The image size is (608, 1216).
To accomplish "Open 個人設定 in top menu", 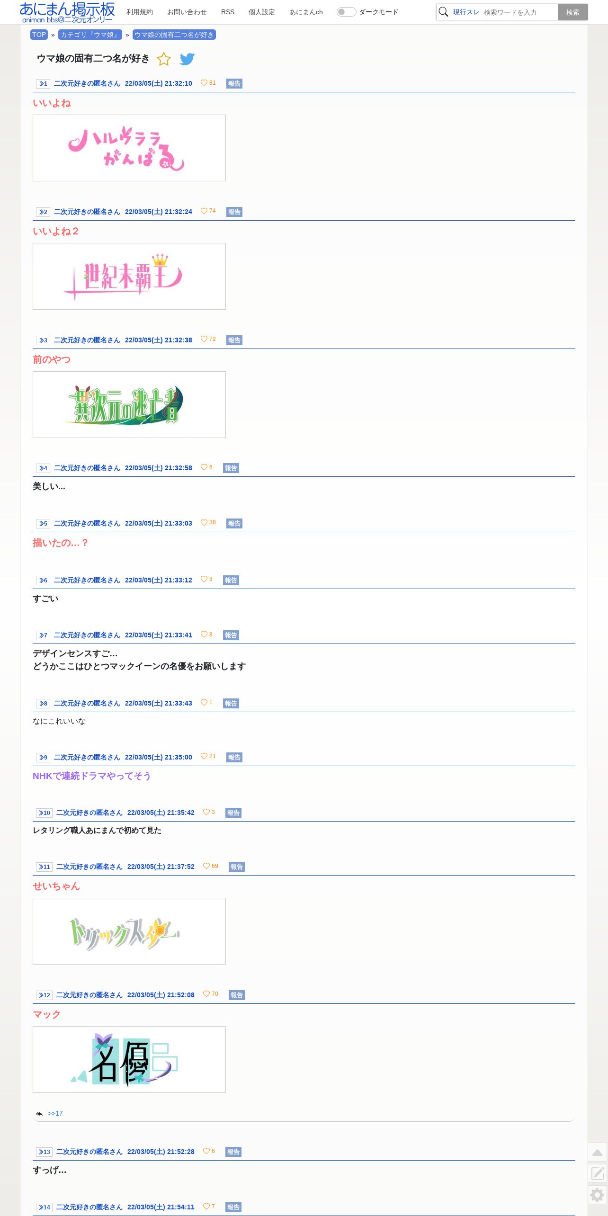I will [262, 12].
